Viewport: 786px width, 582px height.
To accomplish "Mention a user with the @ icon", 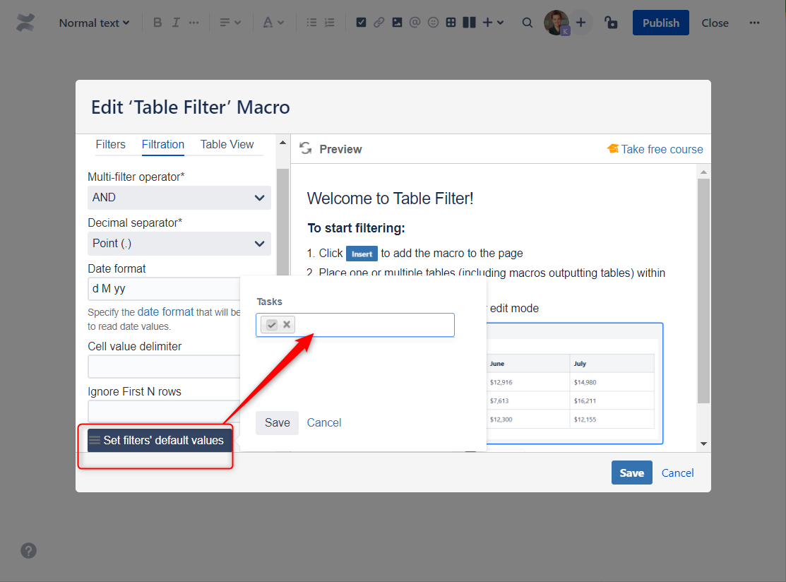I will 415,22.
